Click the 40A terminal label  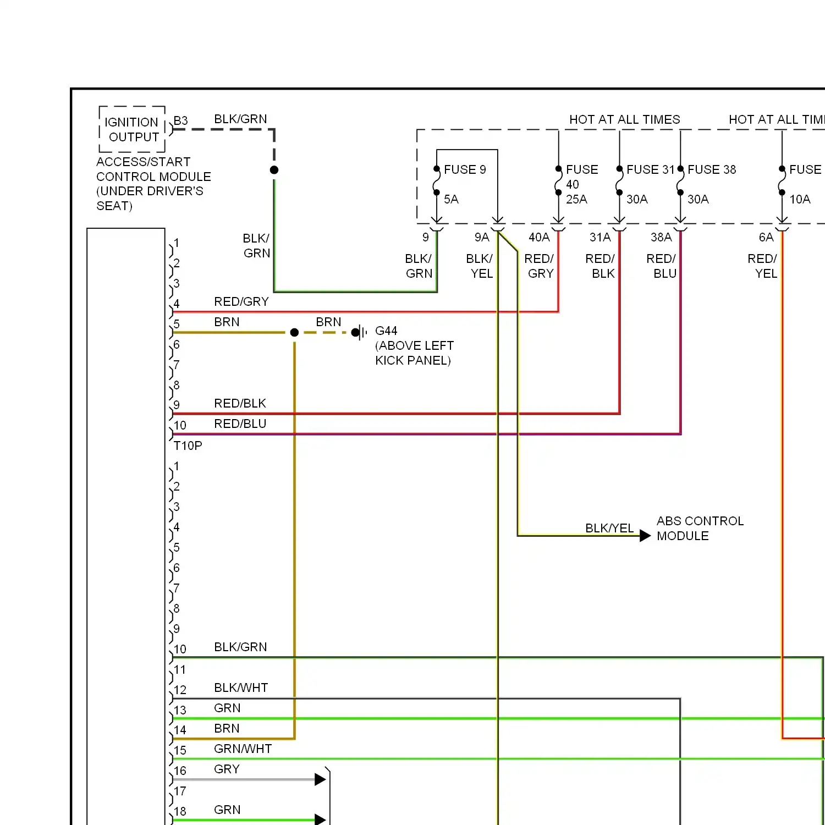tap(539, 237)
